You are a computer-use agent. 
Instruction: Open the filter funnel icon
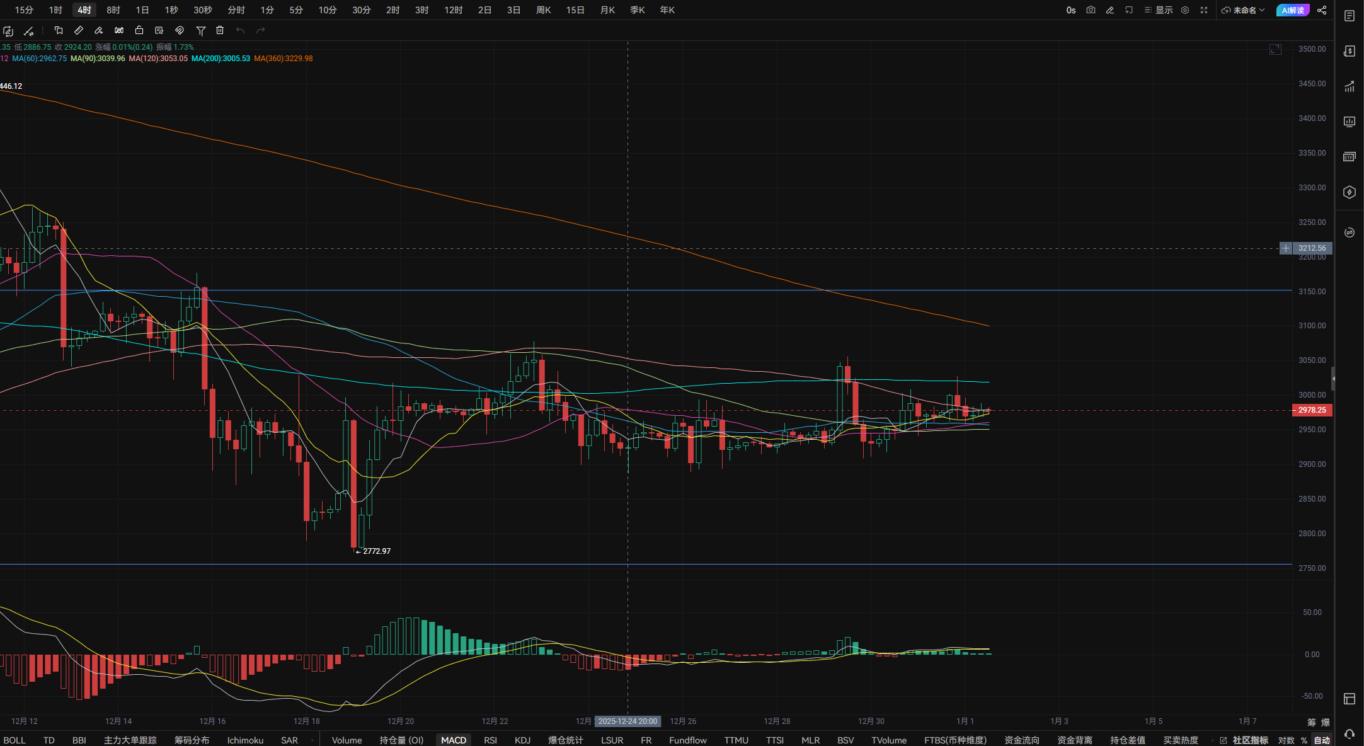click(200, 30)
